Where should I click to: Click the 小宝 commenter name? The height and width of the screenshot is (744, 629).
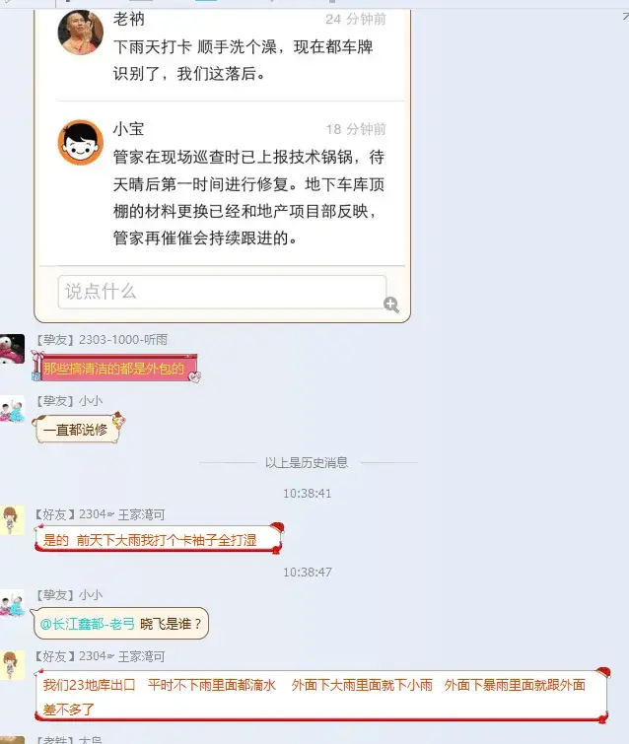coord(128,129)
